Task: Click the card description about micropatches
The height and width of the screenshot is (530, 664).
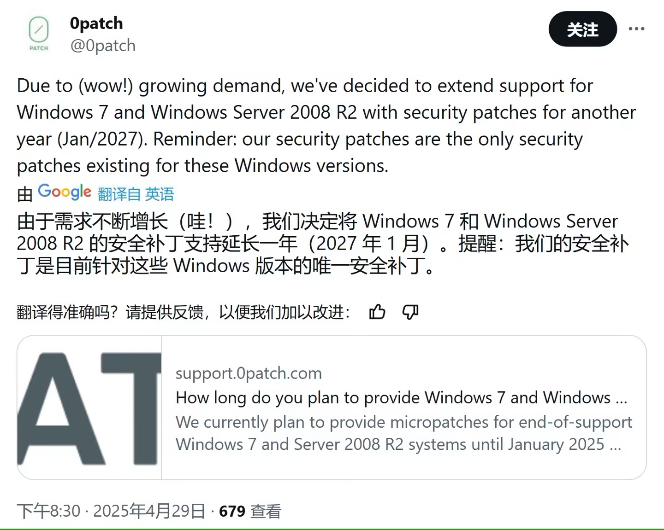Action: (404, 433)
